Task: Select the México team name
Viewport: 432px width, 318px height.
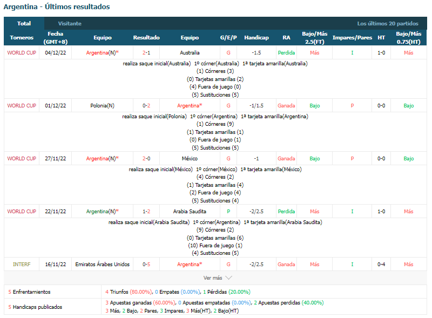Action: pyautogui.click(x=190, y=158)
